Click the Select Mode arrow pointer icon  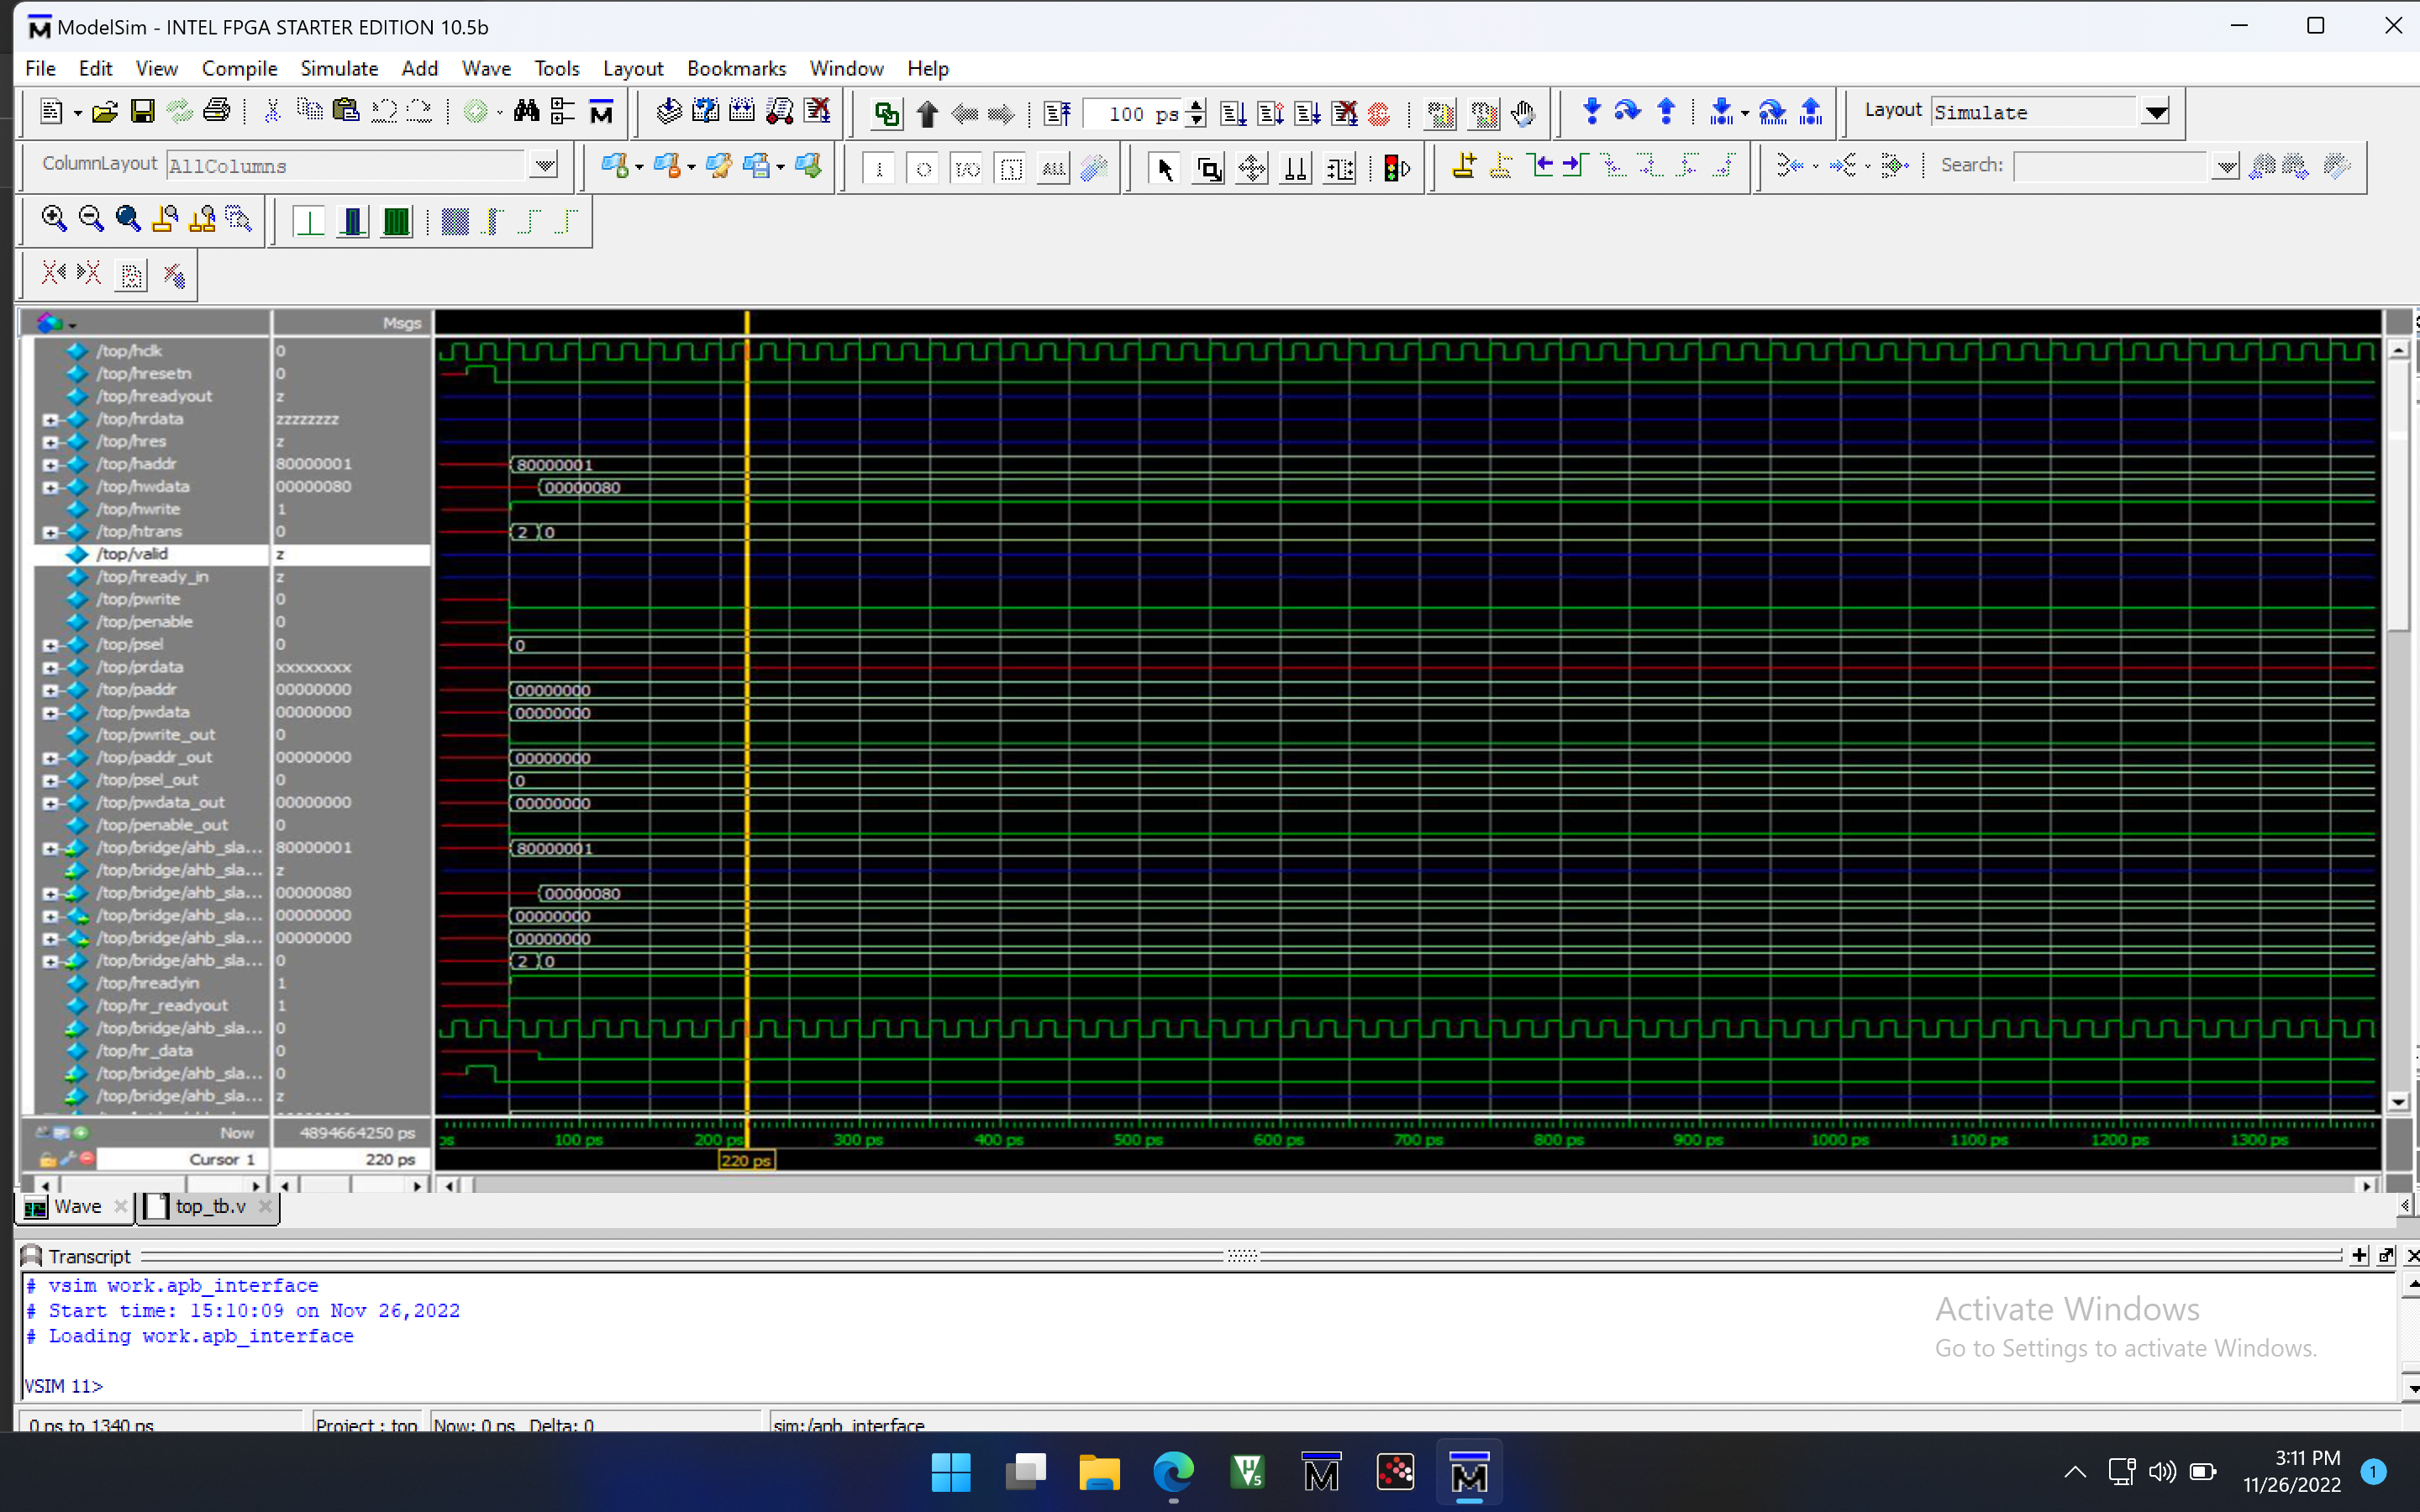click(x=1164, y=168)
